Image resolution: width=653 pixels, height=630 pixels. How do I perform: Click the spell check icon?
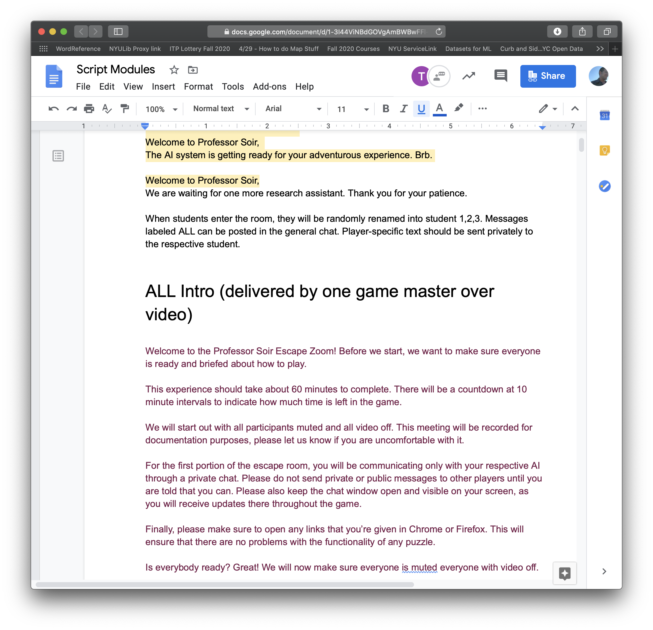pyautogui.click(x=107, y=109)
